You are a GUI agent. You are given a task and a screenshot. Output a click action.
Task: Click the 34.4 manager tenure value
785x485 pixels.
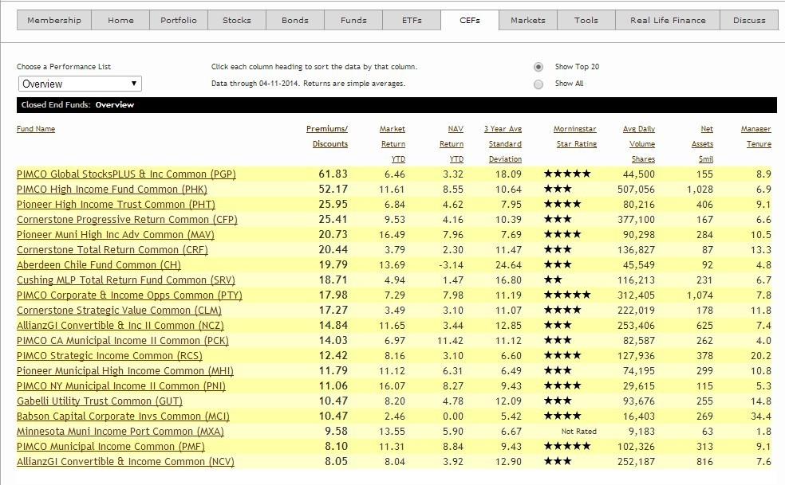[761, 417]
